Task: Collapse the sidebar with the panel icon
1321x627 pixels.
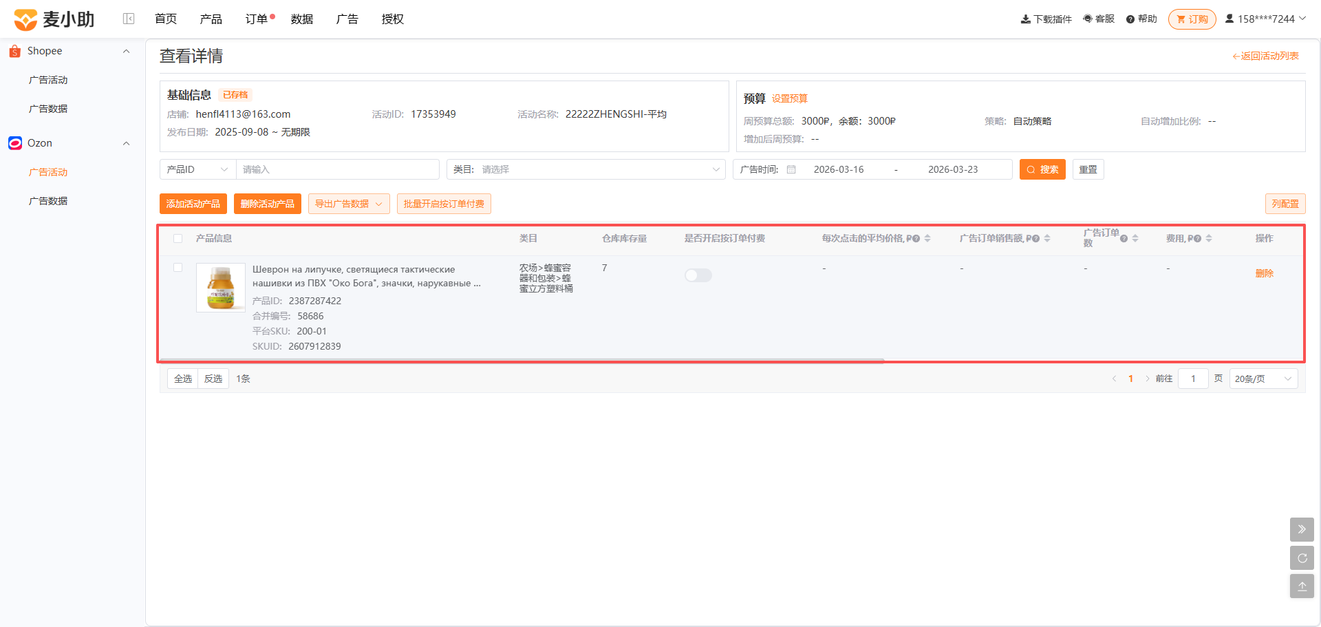Action: click(x=129, y=19)
